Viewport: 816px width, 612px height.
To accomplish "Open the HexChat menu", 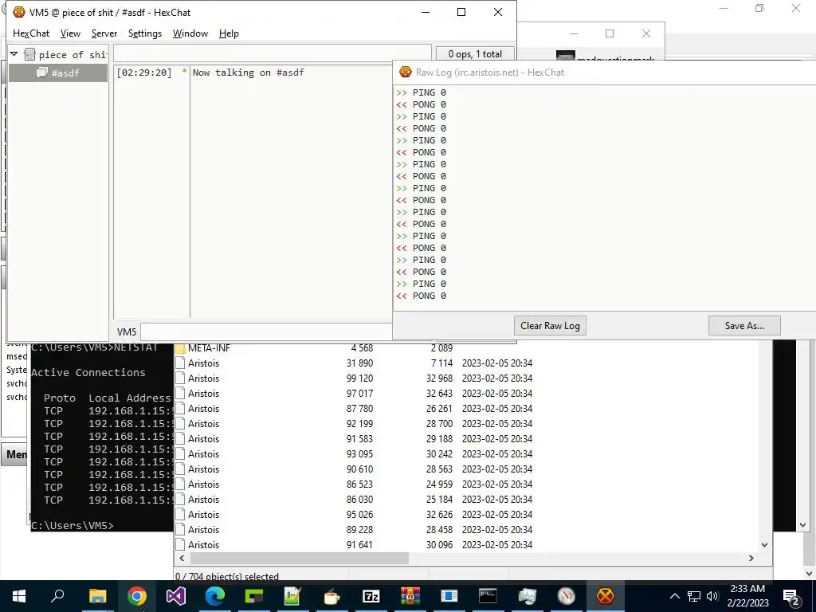I will point(31,33).
